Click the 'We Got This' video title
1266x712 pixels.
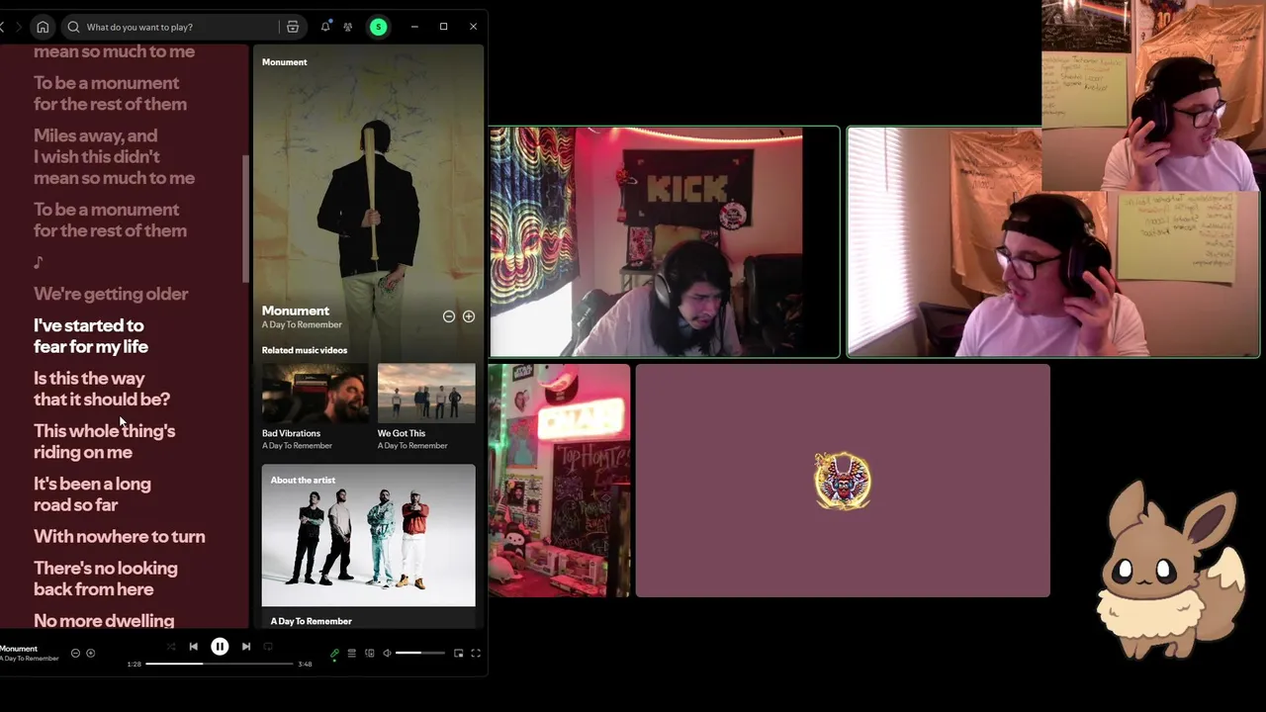click(x=401, y=433)
